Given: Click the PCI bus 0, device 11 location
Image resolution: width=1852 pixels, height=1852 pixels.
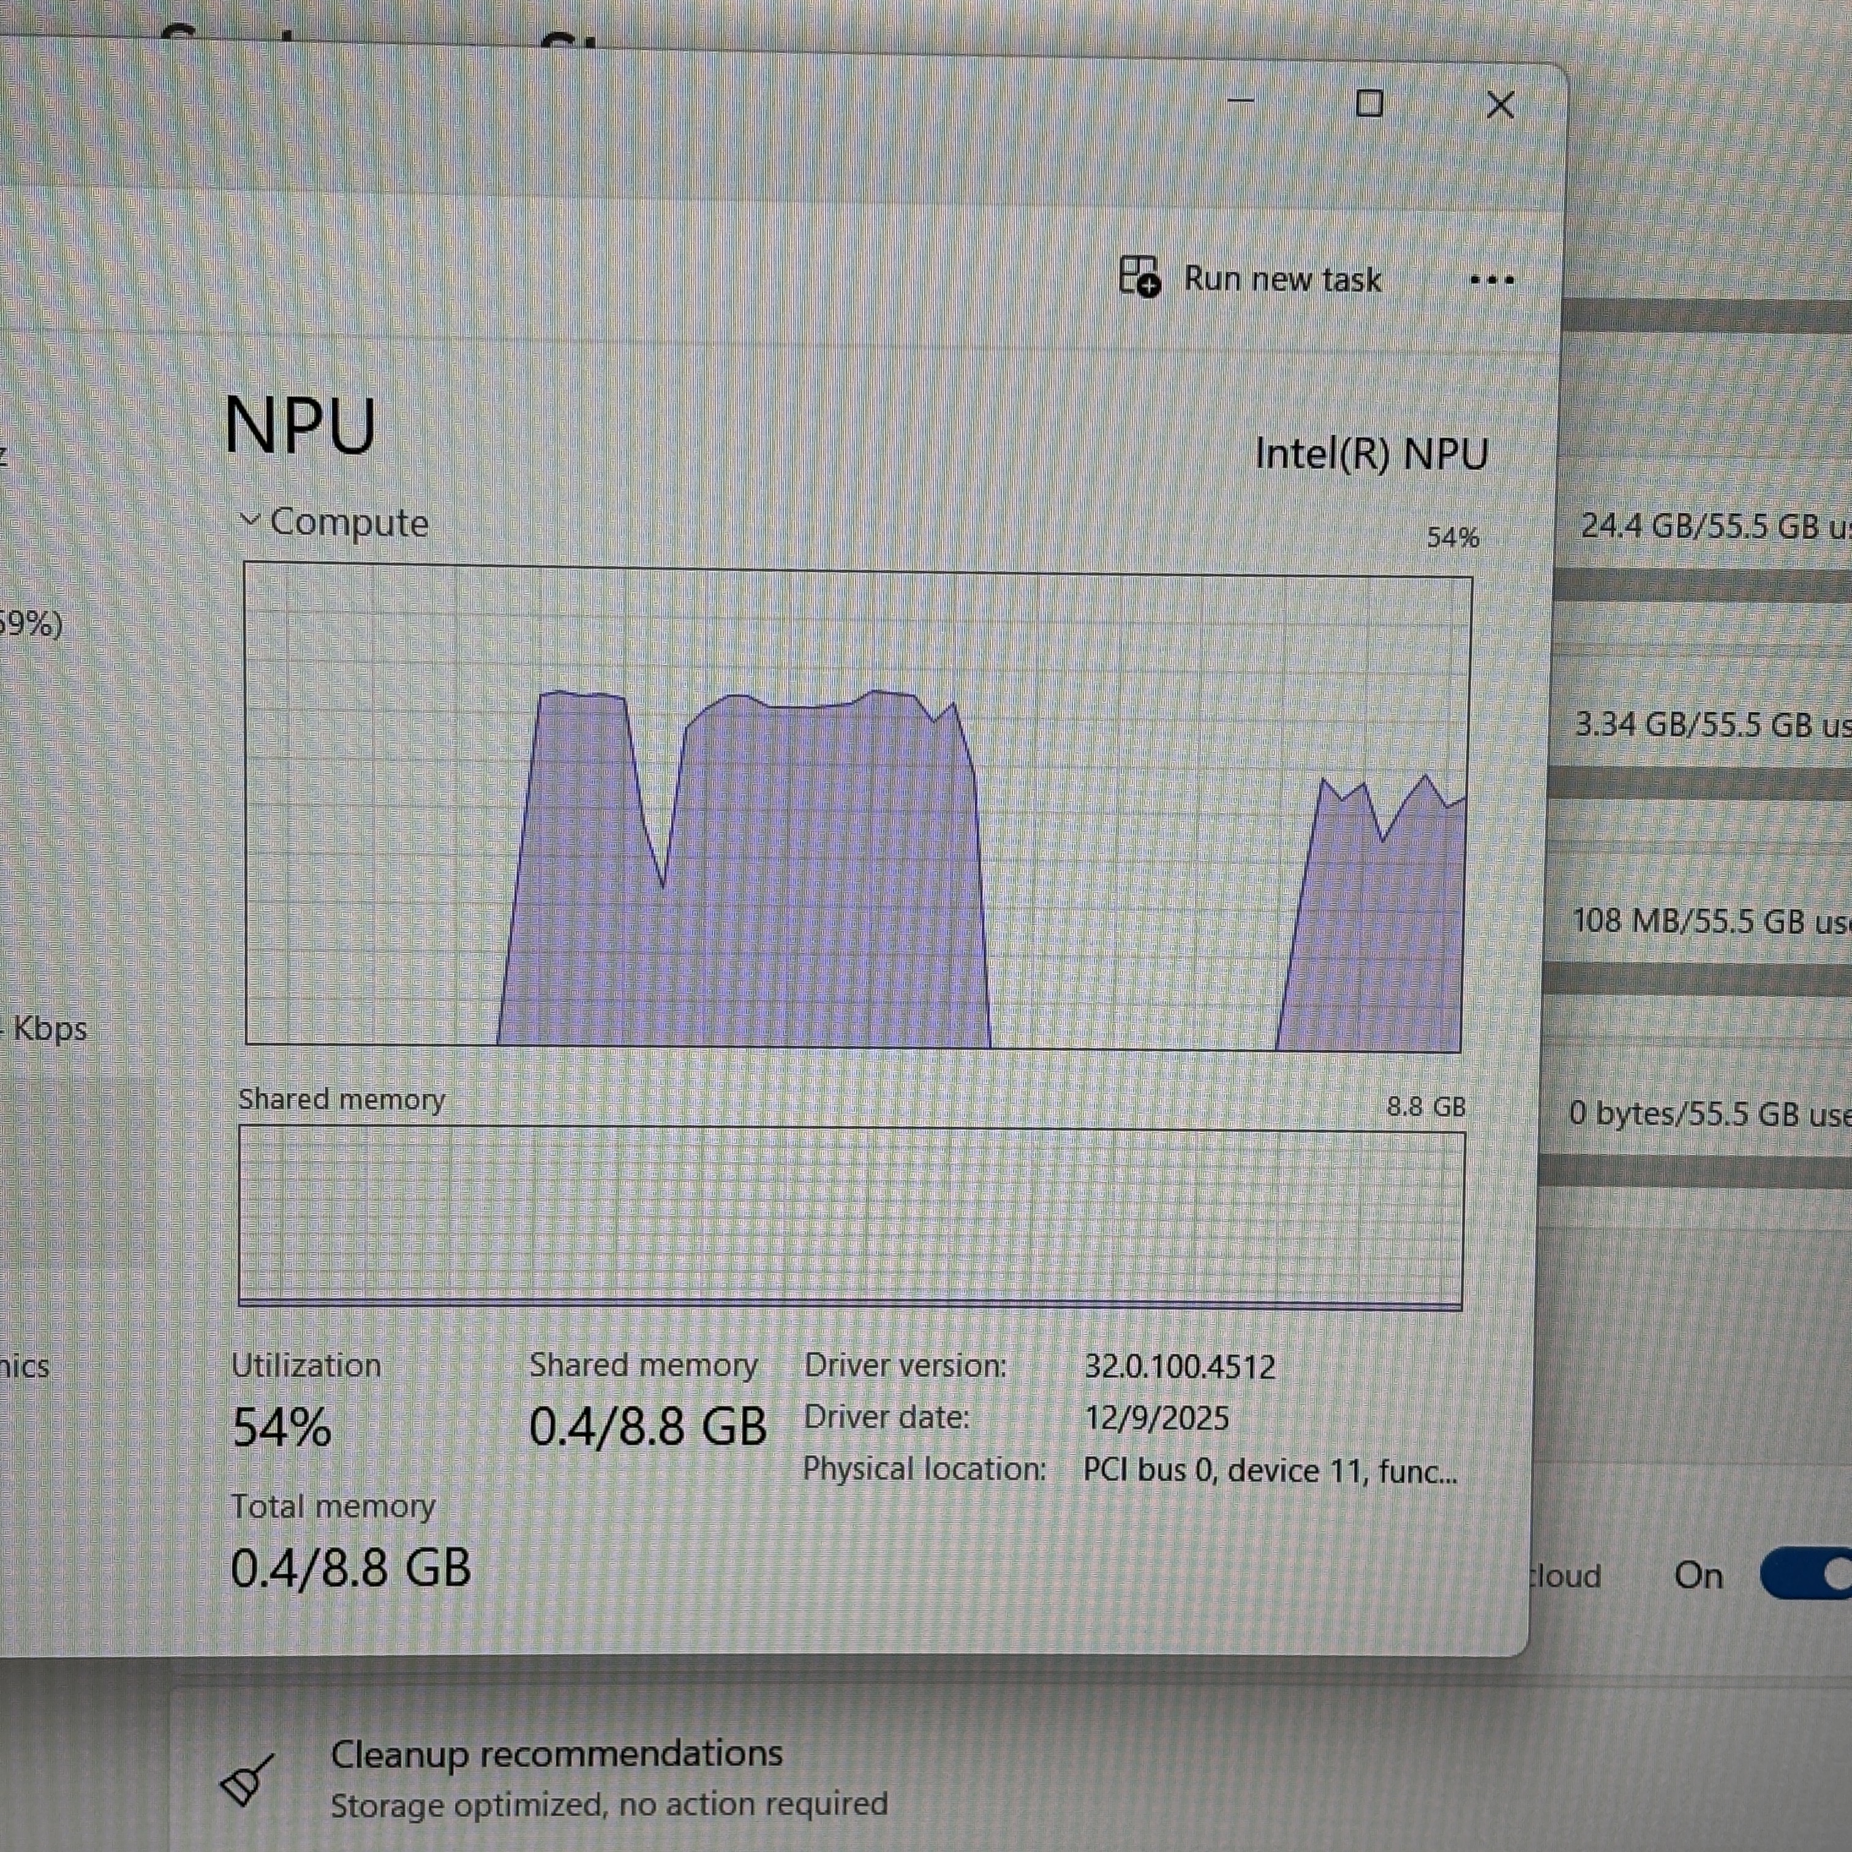Looking at the screenshot, I should (1270, 1470).
